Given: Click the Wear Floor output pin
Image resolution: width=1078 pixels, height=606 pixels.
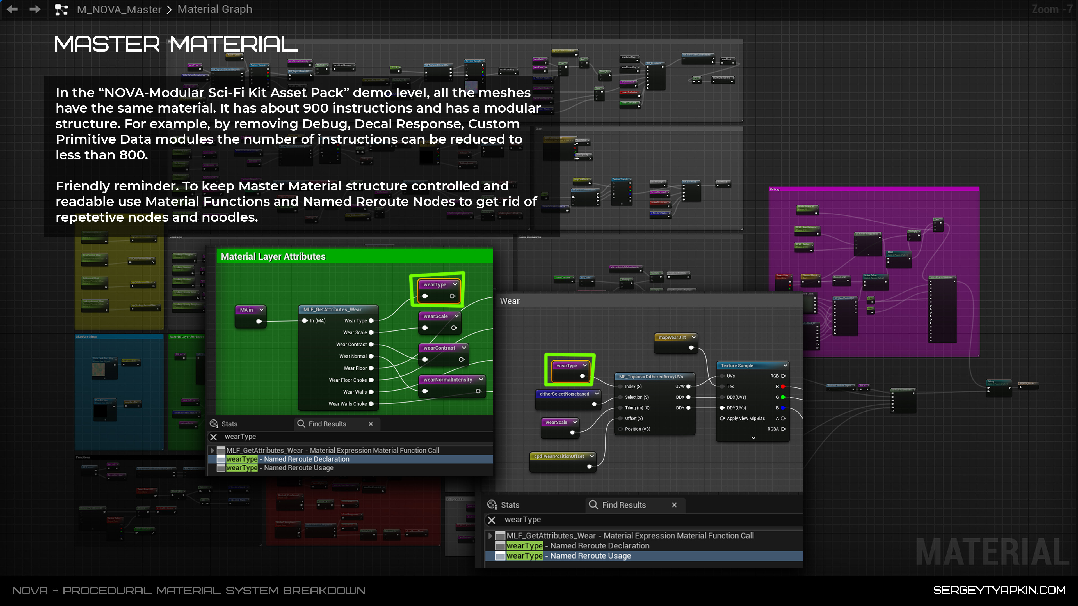Looking at the screenshot, I should (371, 368).
